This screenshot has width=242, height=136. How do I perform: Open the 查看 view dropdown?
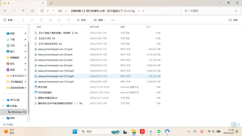click(x=100, y=20)
